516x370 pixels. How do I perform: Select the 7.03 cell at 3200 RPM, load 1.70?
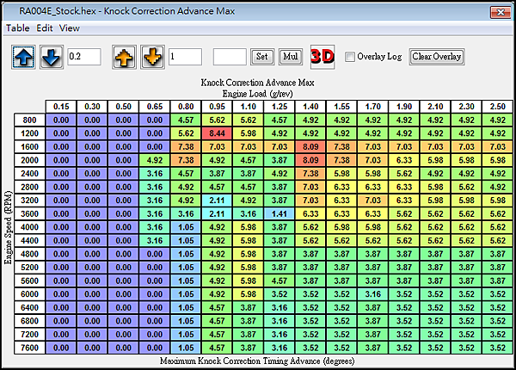click(x=373, y=200)
